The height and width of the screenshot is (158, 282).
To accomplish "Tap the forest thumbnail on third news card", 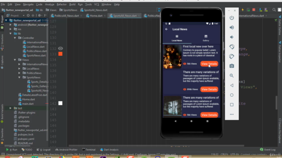I will 172,106.
